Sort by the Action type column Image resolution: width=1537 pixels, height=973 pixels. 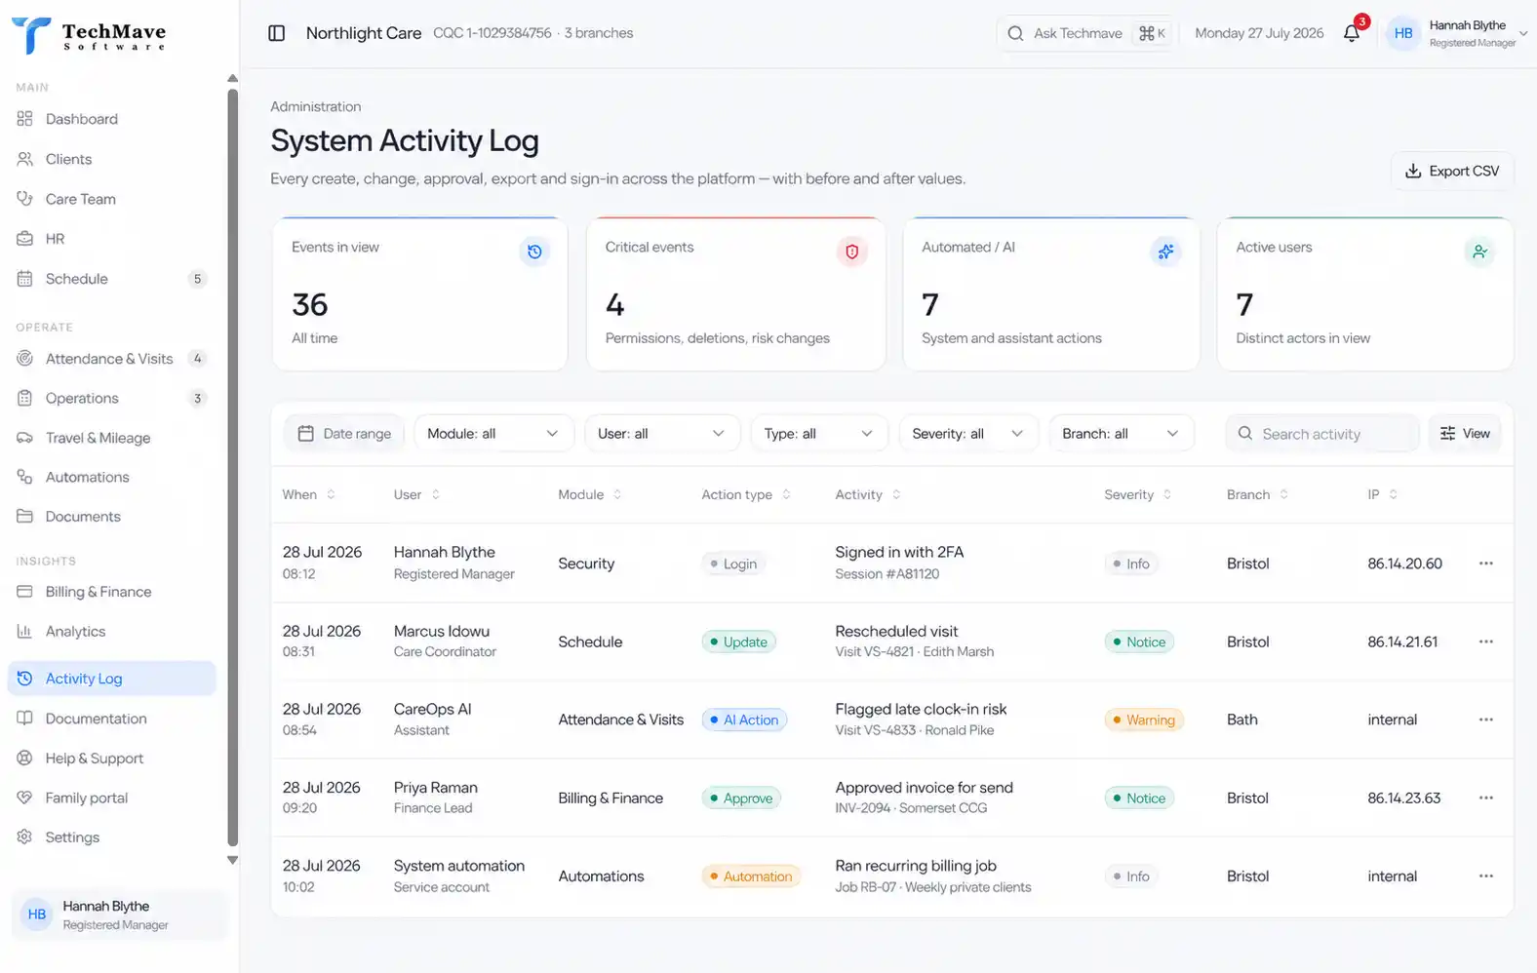[x=745, y=494]
